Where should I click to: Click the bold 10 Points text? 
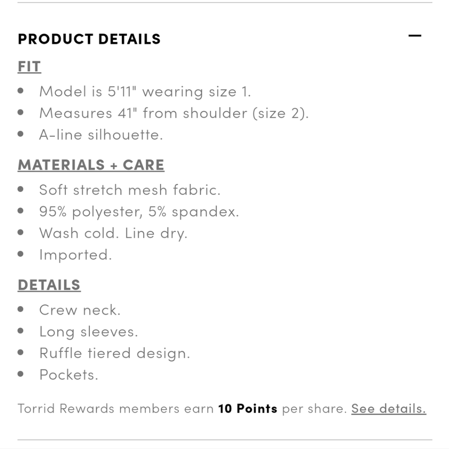pyautogui.click(x=248, y=409)
